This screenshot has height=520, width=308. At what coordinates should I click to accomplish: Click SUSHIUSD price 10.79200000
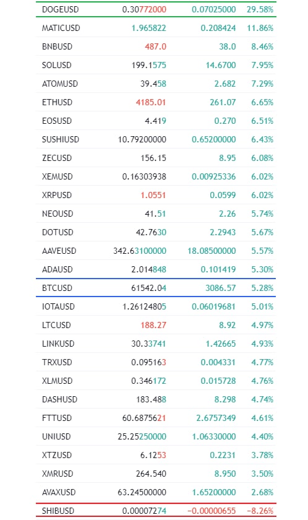pyautogui.click(x=142, y=139)
